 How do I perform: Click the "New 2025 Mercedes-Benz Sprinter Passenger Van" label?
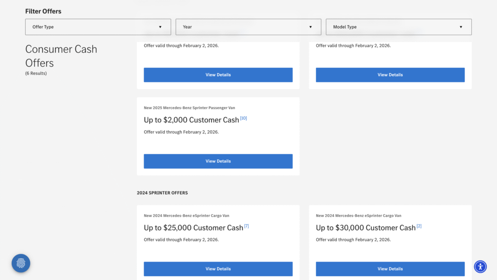(x=189, y=108)
